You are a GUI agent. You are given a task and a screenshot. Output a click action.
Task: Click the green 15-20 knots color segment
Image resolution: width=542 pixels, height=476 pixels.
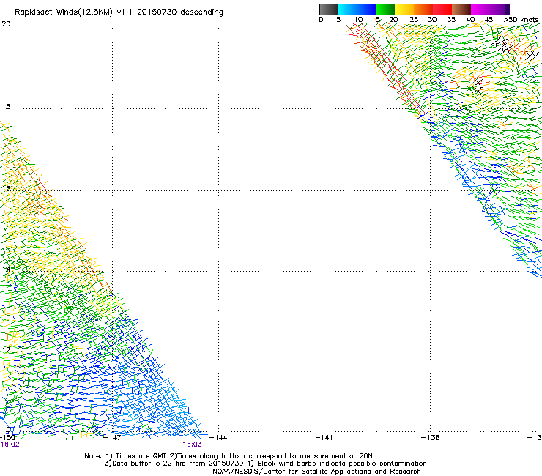click(x=385, y=9)
